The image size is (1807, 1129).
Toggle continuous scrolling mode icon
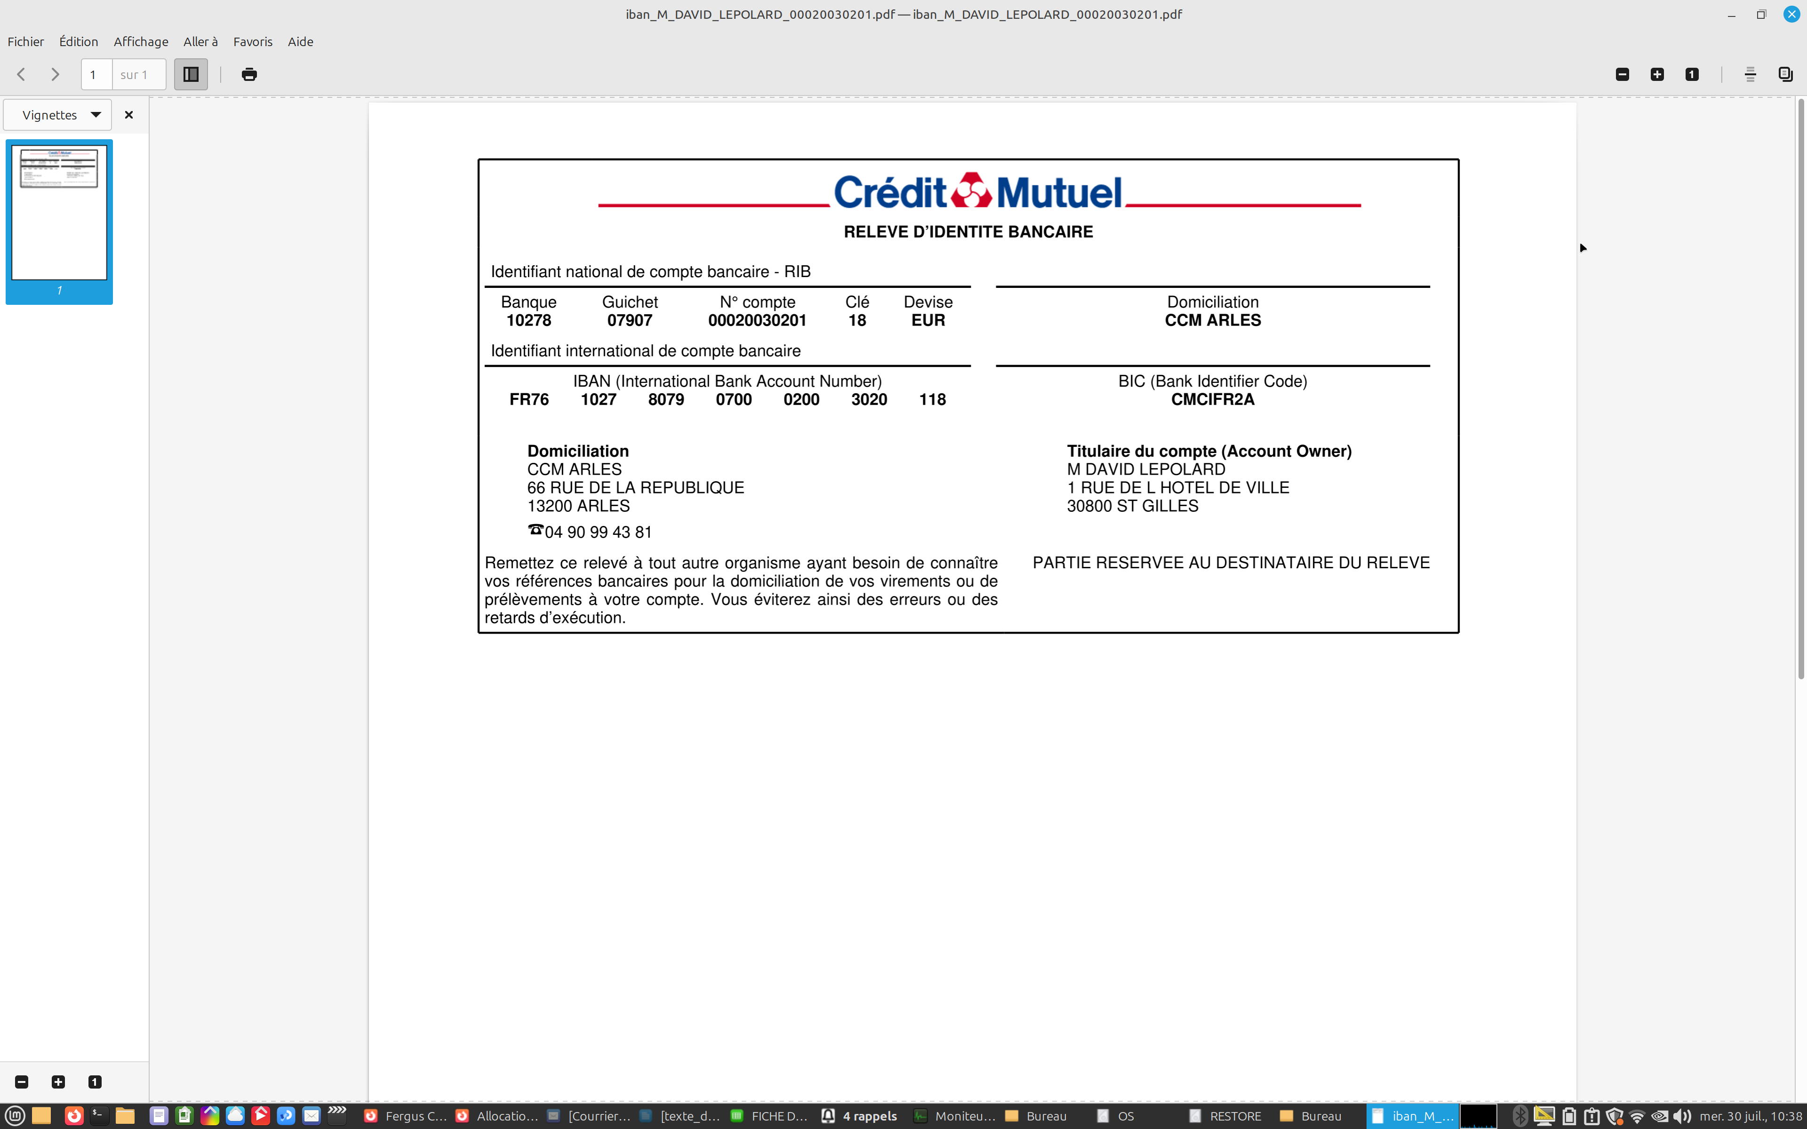tap(1750, 74)
